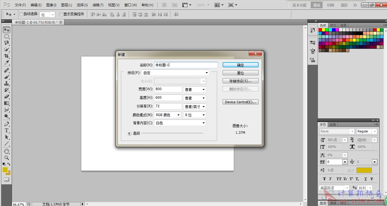Open the 滤镜 menu
387x206 pixels.
(x=98, y=5)
